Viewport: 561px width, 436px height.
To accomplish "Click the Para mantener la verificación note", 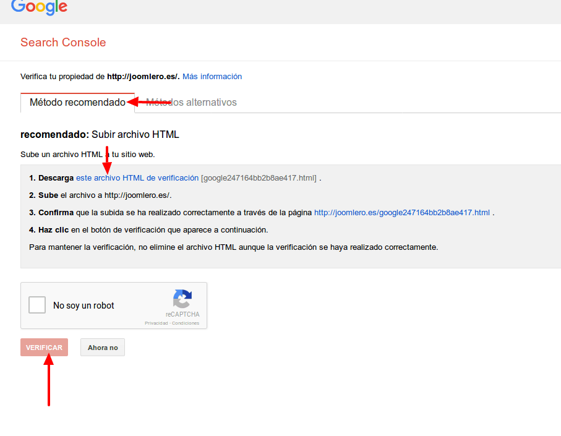I will pyautogui.click(x=234, y=247).
